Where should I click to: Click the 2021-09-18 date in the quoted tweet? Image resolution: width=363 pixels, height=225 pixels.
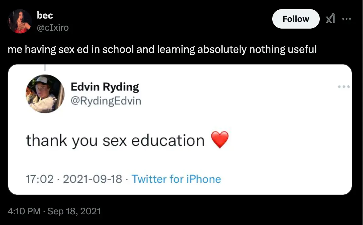tap(93, 179)
